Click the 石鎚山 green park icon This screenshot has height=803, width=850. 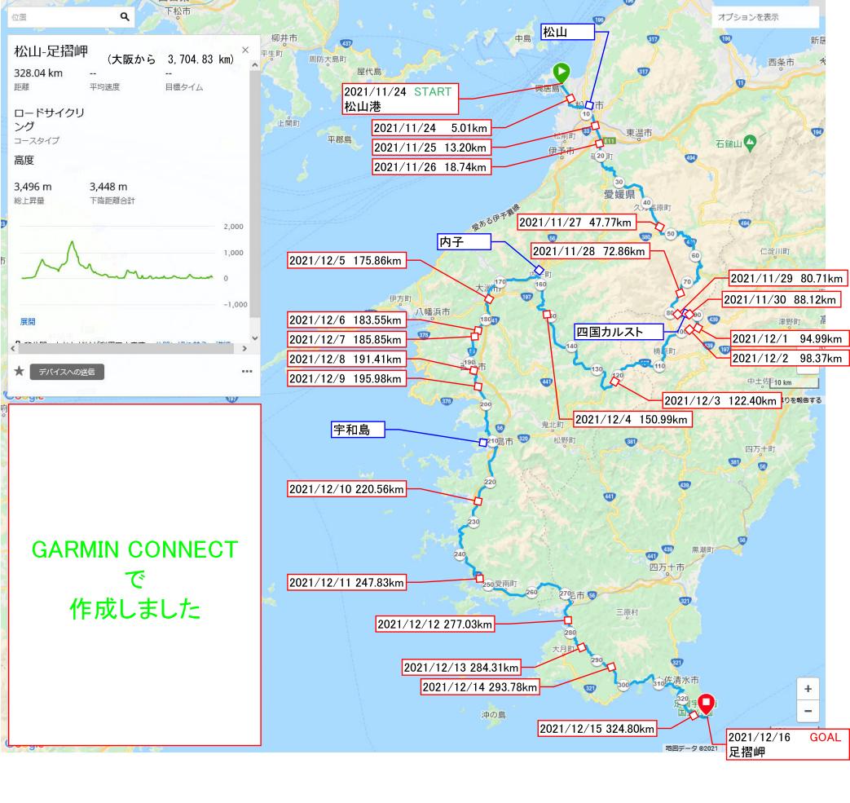[750, 143]
